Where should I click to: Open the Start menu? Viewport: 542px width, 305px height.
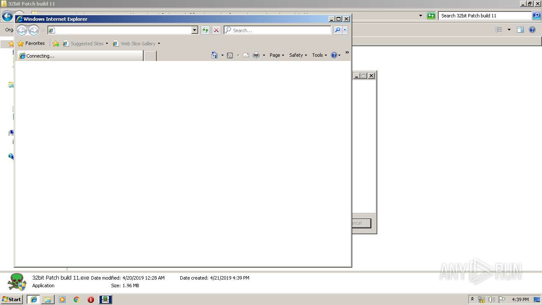click(x=12, y=299)
